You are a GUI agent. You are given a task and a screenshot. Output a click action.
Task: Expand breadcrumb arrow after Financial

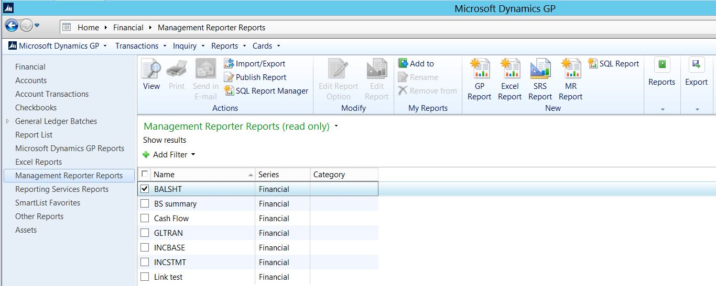click(x=150, y=27)
